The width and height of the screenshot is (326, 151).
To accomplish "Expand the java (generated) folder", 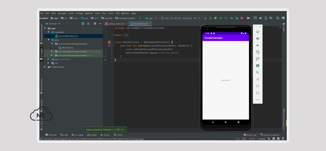I will tap(49, 59).
